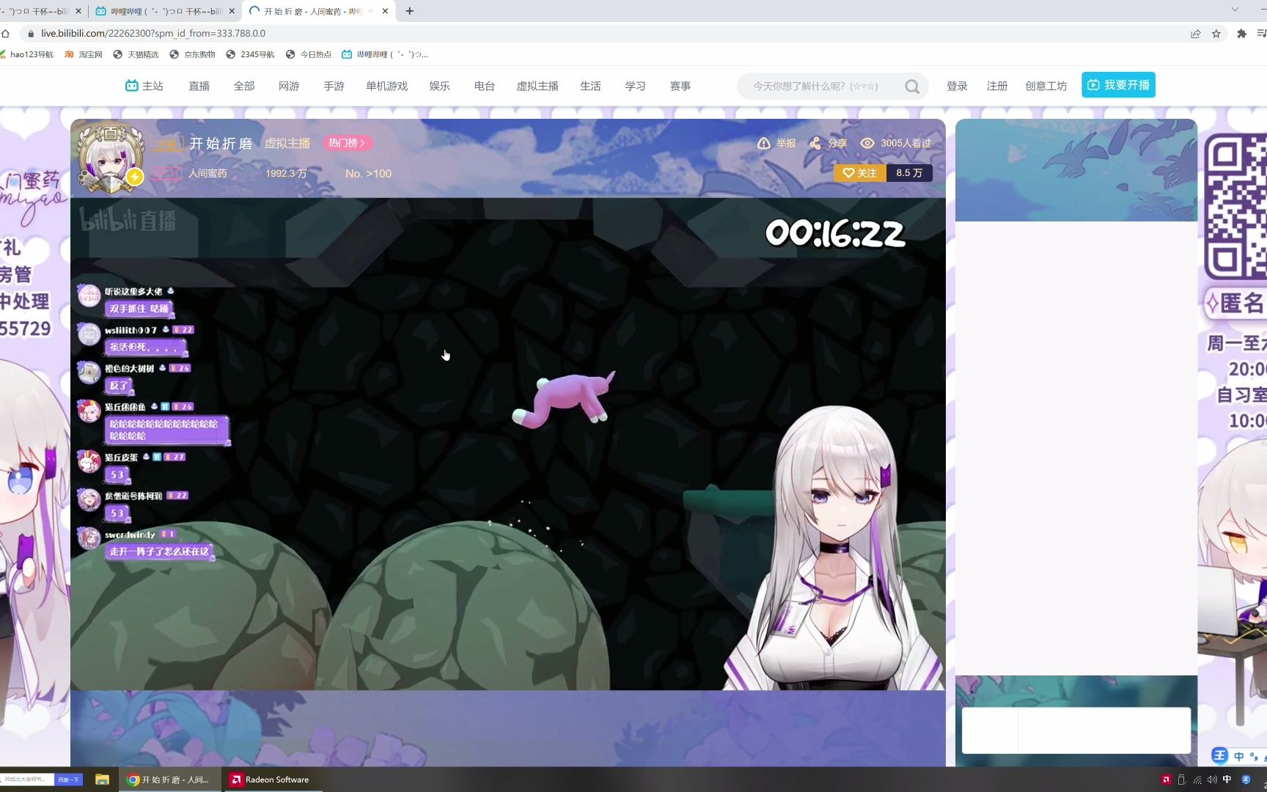The height and width of the screenshot is (792, 1267).
Task: Open the 淘宝网 bookmark
Action: 84,54
